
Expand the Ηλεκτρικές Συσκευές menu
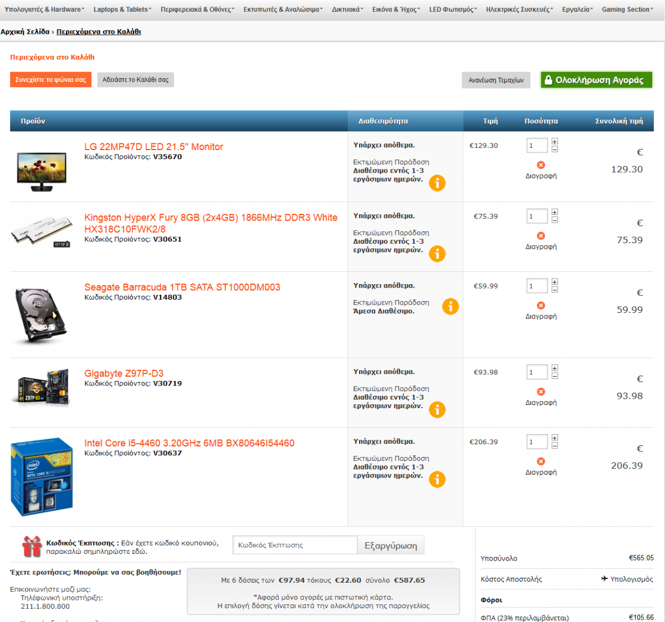pos(519,9)
